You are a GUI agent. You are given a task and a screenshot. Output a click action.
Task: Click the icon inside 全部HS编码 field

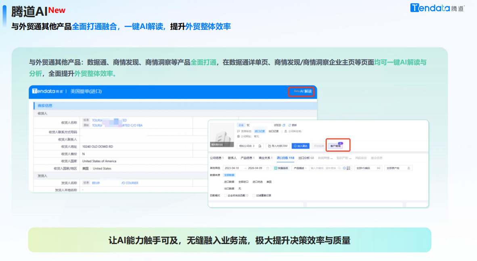[x=379, y=168]
